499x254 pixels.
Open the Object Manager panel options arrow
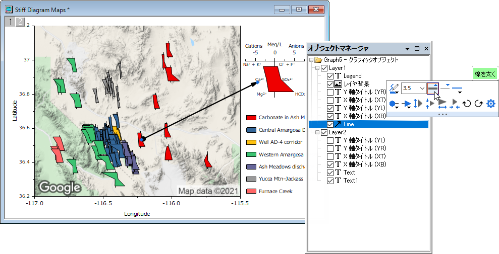pyautogui.click(x=407, y=49)
